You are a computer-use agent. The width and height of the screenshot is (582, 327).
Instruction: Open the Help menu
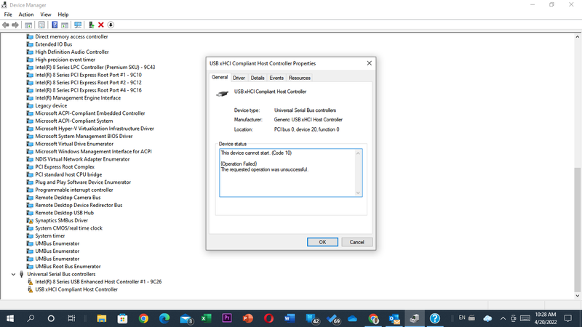click(x=63, y=15)
